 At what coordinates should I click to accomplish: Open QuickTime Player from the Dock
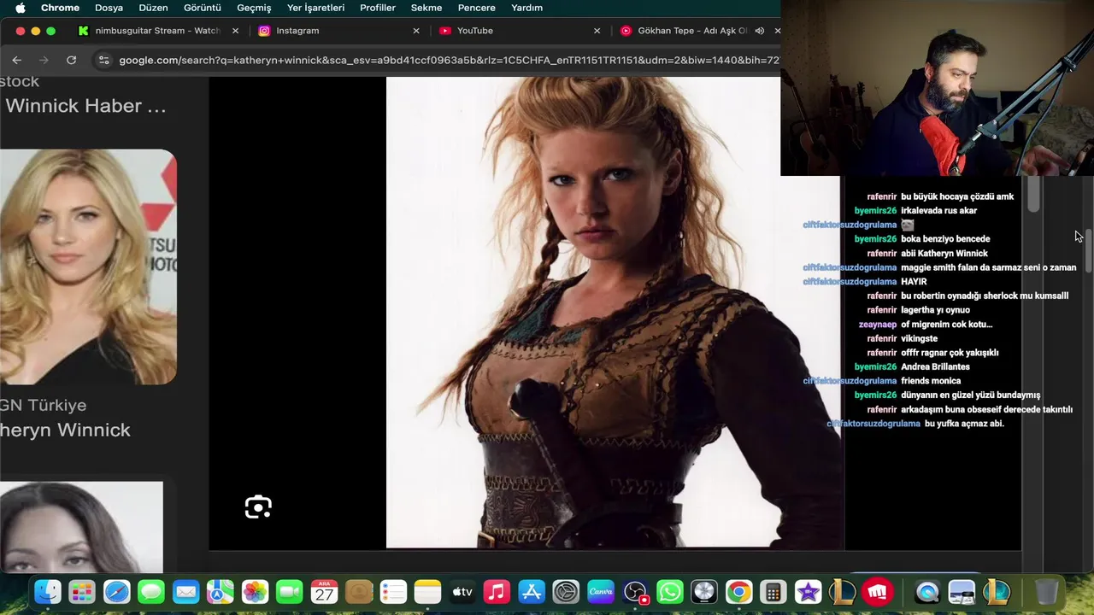click(x=927, y=592)
